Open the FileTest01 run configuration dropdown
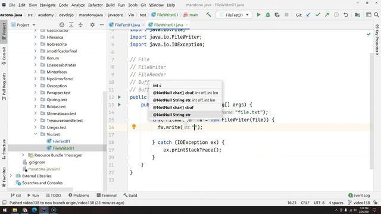The height and width of the screenshot is (214, 381). coord(234,15)
